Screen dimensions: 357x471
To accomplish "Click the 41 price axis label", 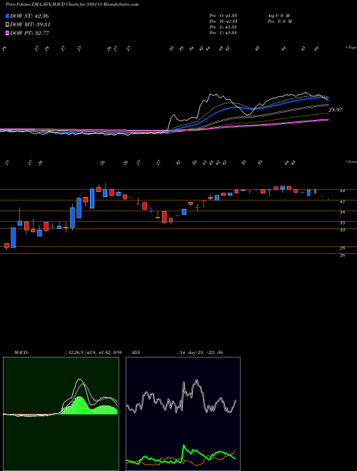I will click(x=343, y=201).
